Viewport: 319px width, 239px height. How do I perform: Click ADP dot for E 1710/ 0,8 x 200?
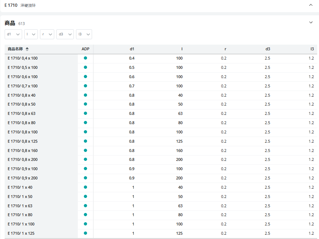click(85, 159)
